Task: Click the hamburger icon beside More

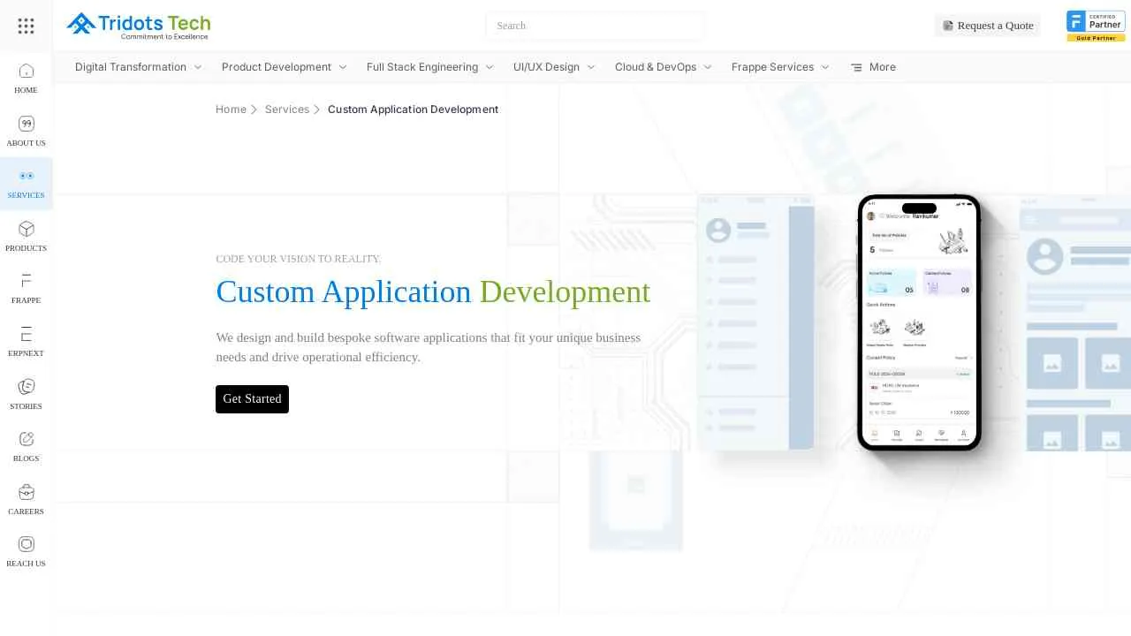Action: click(856, 67)
